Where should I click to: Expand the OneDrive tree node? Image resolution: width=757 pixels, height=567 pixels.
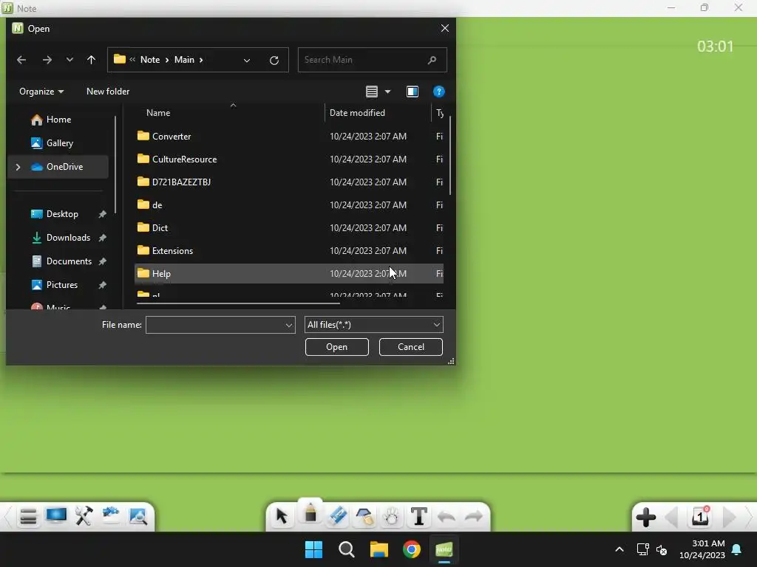click(x=18, y=167)
